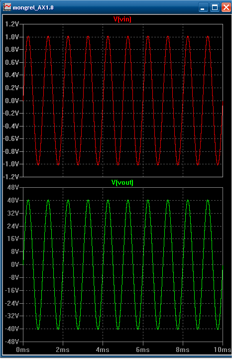Click the 0.0V label on upper axis

[12, 101]
